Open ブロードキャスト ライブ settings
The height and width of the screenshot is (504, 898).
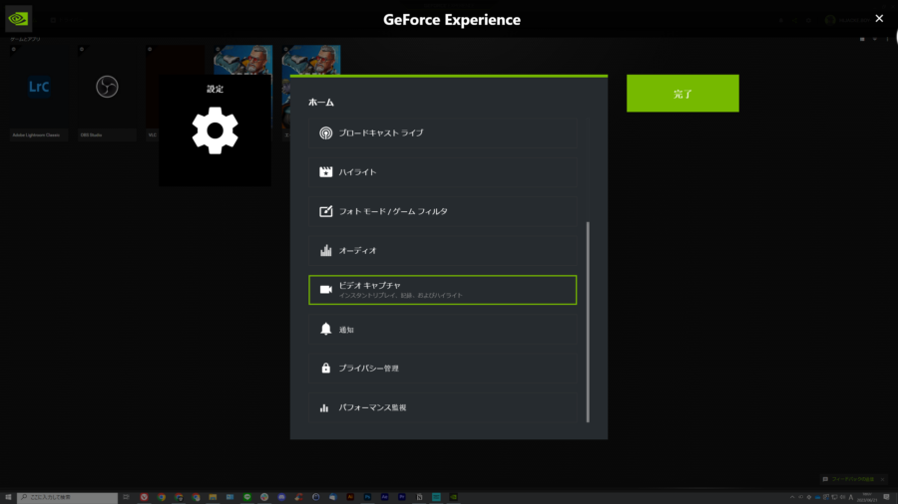[x=442, y=132]
